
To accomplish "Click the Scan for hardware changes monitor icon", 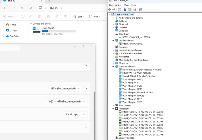I will [x=140, y=9].
